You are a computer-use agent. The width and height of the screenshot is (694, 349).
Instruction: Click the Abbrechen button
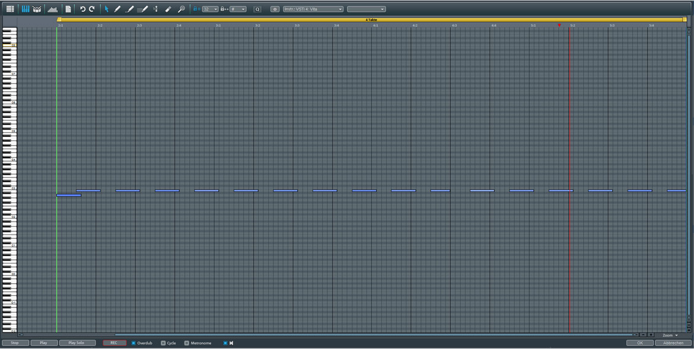pyautogui.click(x=673, y=343)
